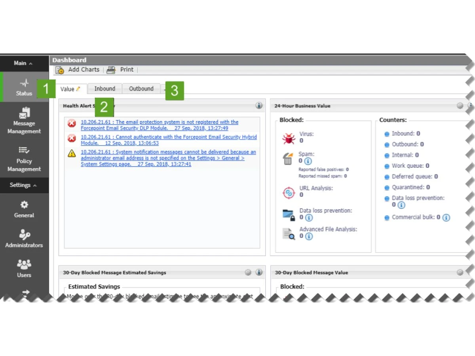Open General settings in the sidebar
The width and height of the screenshot is (475, 356).
tap(24, 209)
